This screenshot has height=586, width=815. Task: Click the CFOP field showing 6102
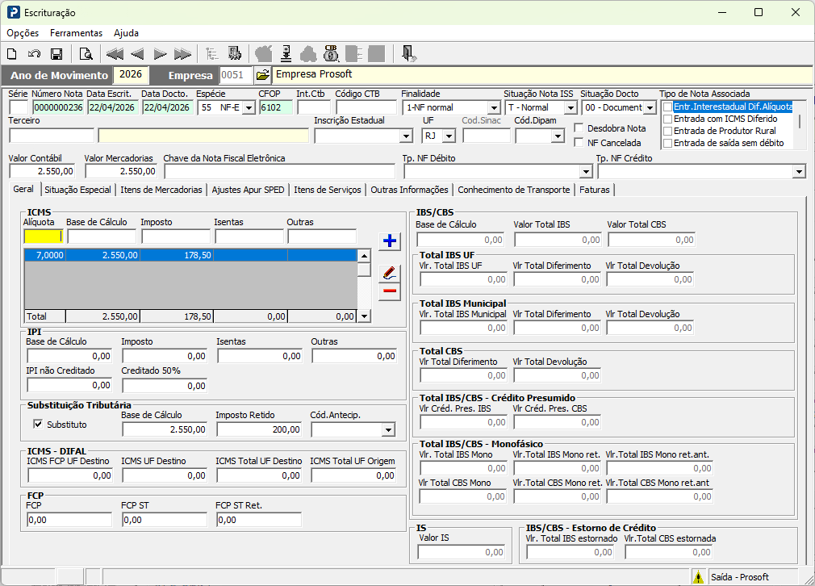click(276, 107)
